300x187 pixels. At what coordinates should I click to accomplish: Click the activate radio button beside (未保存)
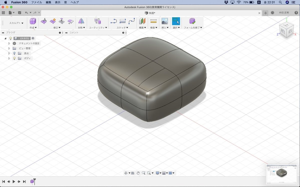point(33,38)
